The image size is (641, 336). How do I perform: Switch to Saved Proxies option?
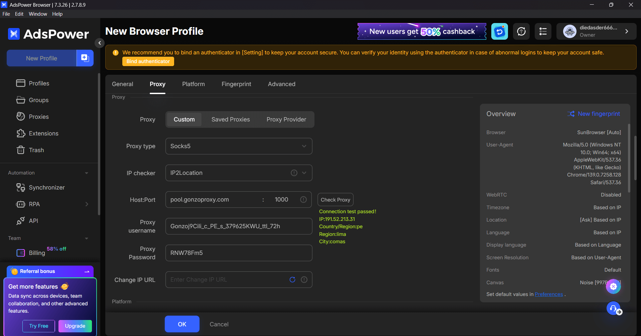coord(231,119)
